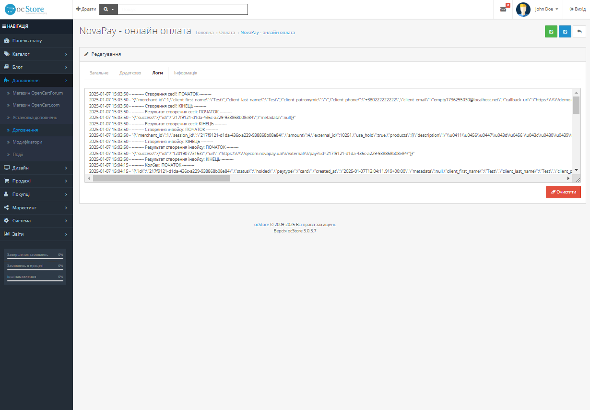Open the John Doe user dropdown

click(547, 9)
